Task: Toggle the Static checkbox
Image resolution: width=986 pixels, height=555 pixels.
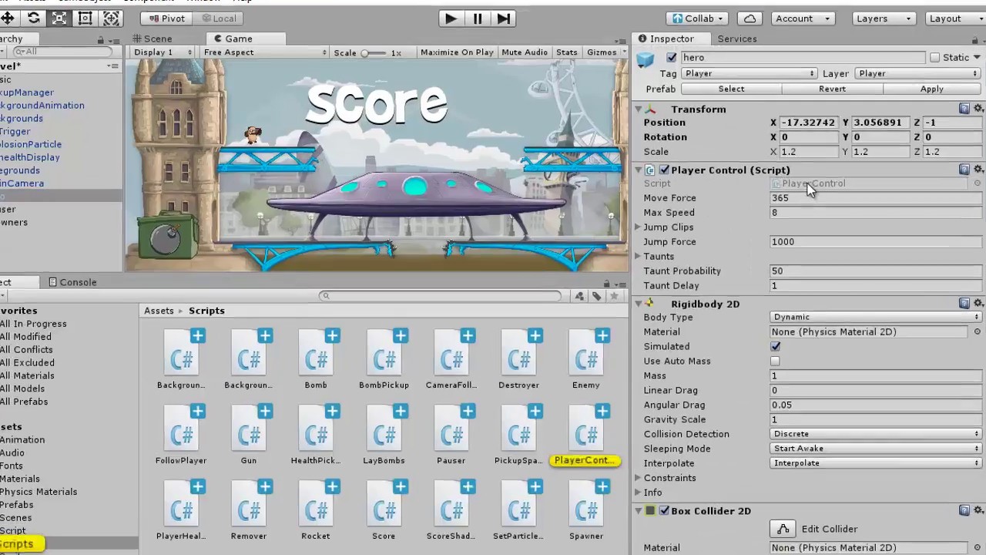Action: pos(934,57)
